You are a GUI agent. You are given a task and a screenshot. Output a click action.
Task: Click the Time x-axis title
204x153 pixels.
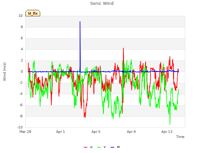click(x=180, y=137)
